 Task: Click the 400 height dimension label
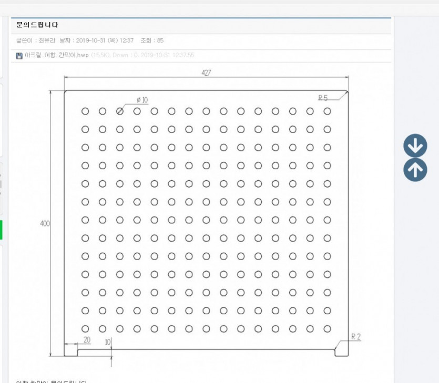click(45, 223)
